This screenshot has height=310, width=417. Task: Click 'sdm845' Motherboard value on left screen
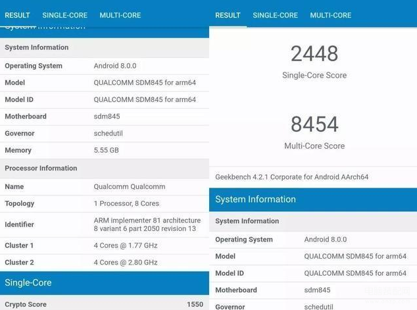(x=107, y=116)
